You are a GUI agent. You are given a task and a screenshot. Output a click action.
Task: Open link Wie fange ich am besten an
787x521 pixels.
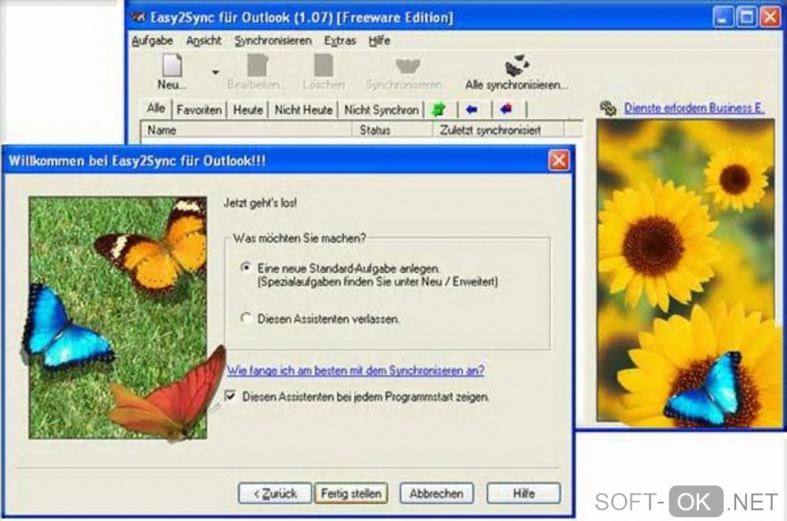pyautogui.click(x=356, y=370)
